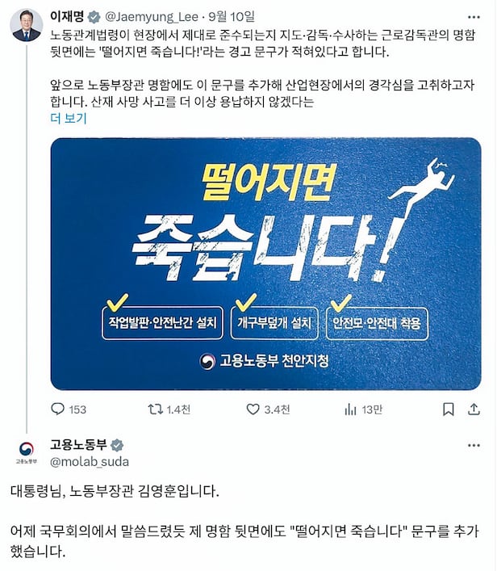Visit the @Jaemyung_Lee handle link
The width and height of the screenshot is (497, 571).
pyautogui.click(x=152, y=17)
